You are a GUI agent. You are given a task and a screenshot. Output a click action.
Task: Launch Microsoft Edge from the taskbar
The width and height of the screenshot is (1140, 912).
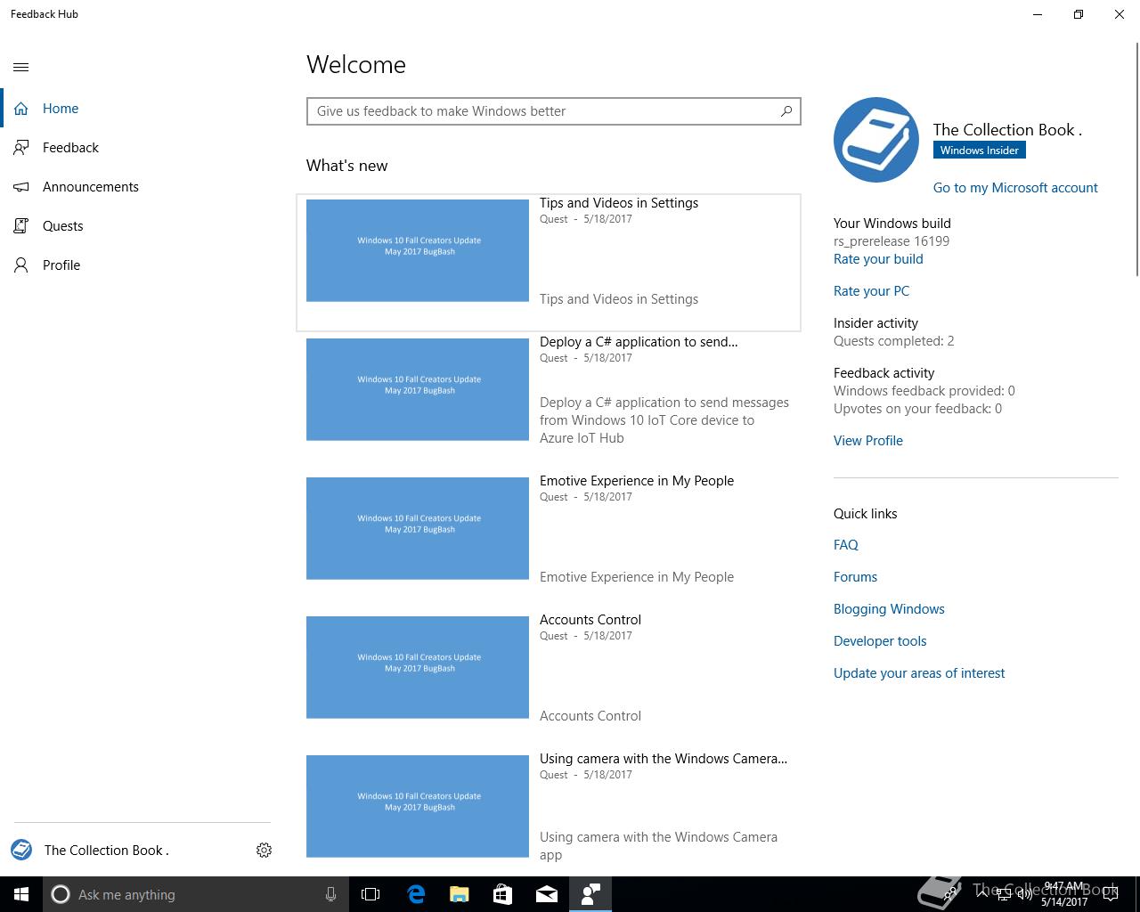[x=415, y=894]
